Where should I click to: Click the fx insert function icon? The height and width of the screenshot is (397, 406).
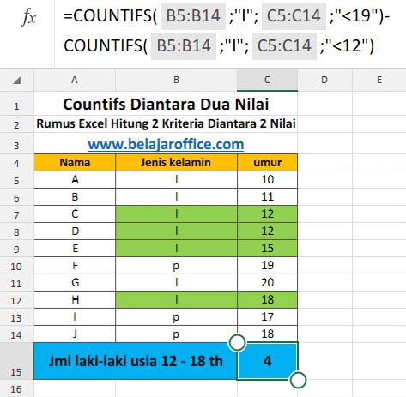pyautogui.click(x=29, y=17)
